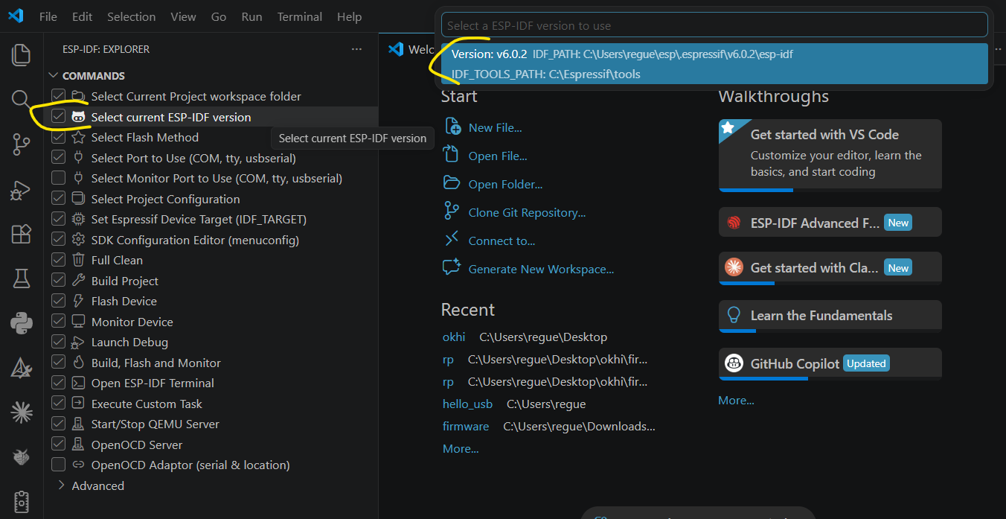Click the gear icon for SDK Configuration Editor
The width and height of the screenshot is (1006, 519).
tap(78, 240)
